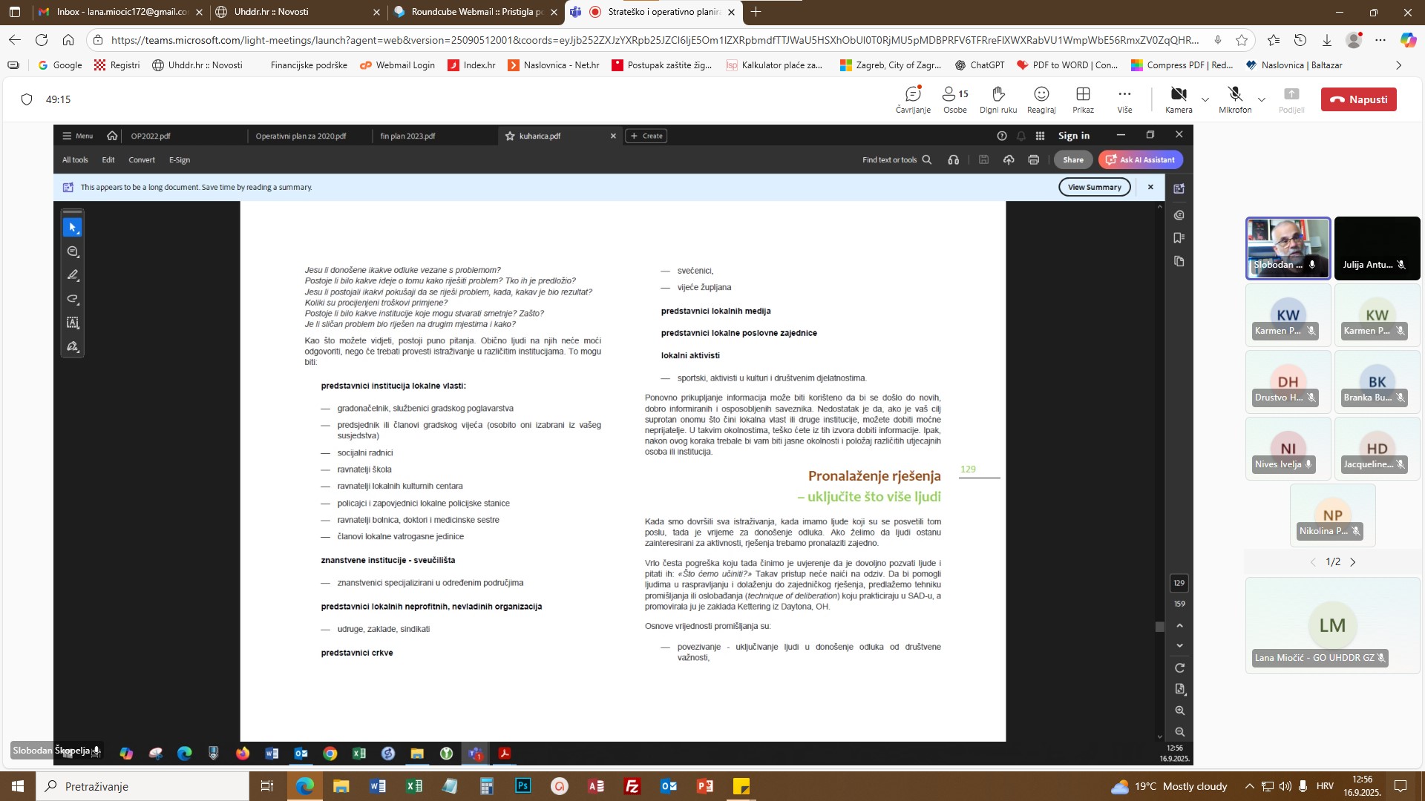Viewport: 1425px width, 801px height.
Task: Click View Summary button in shared screen
Action: click(1094, 187)
